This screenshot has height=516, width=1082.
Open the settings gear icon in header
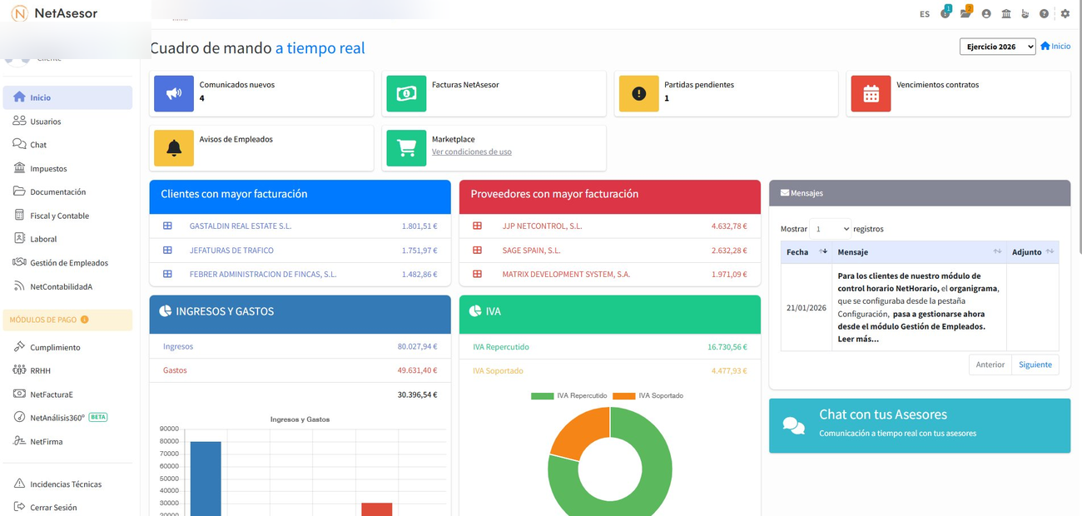tap(1065, 14)
